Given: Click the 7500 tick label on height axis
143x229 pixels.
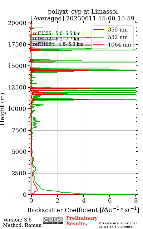Looking at the screenshot, I should click(19, 130).
